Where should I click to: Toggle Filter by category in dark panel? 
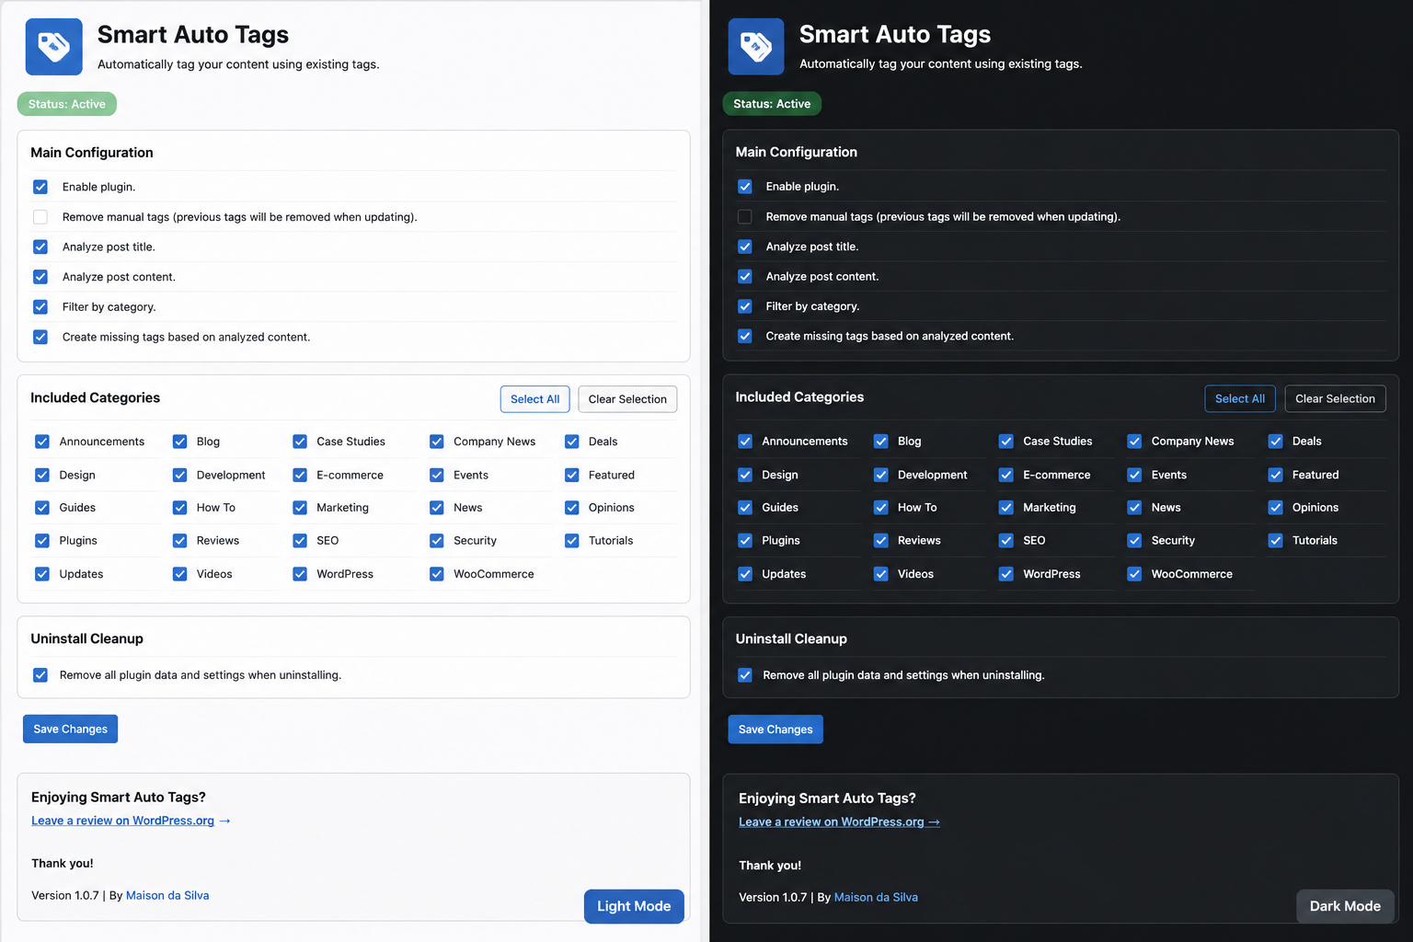(745, 306)
